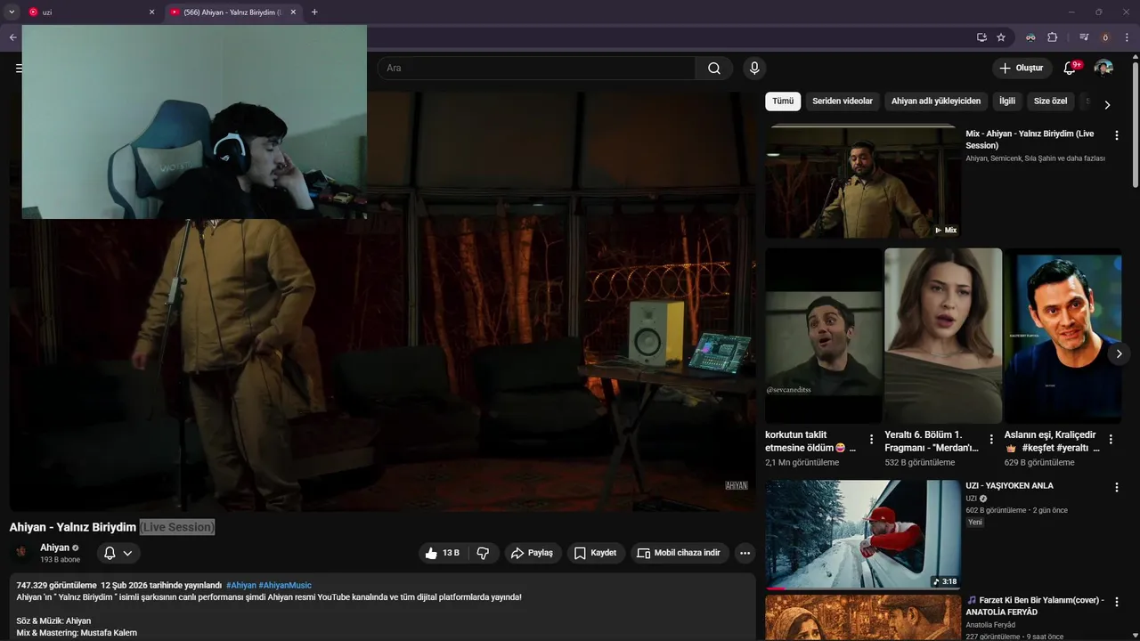Click the Anatolia Feryâd channel name
1140x641 pixels.
[990, 625]
